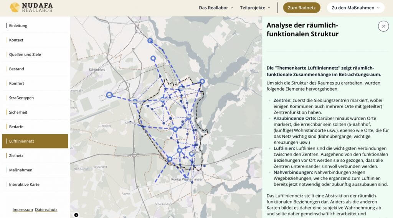The height and width of the screenshot is (218, 393).
Task: Open the Sicherheit section
Action: [x=18, y=112]
